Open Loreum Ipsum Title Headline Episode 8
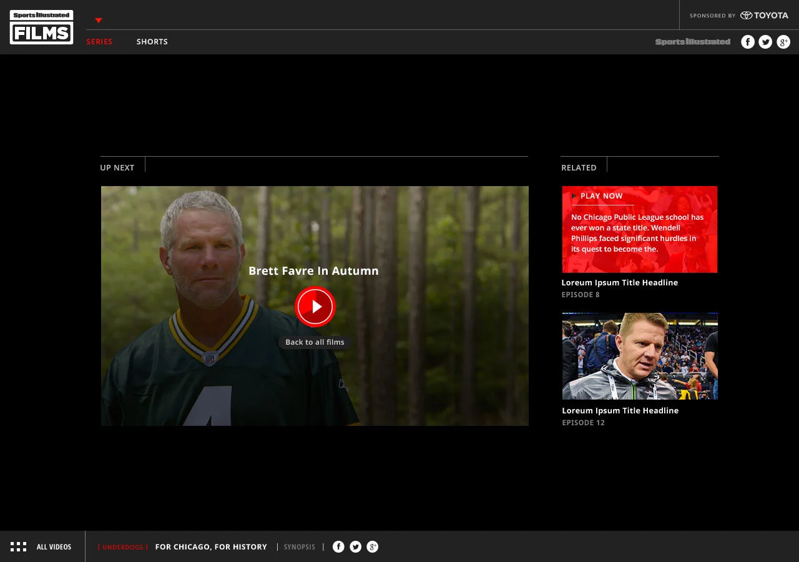 point(620,283)
